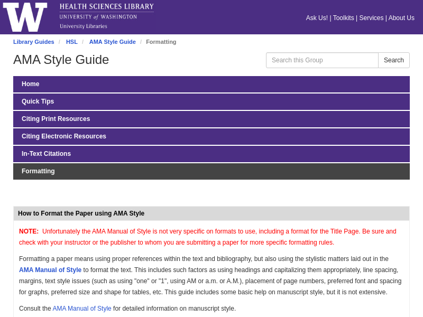Screen dimensions: 423x317
Task: Open the Toolkits page
Action: (343, 18)
